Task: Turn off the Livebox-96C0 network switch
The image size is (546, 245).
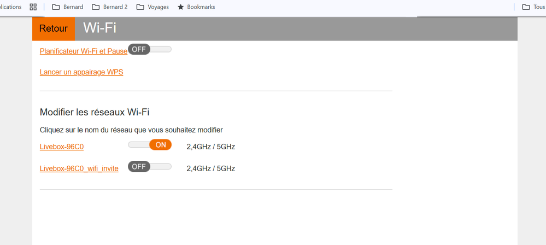Action: click(150, 144)
